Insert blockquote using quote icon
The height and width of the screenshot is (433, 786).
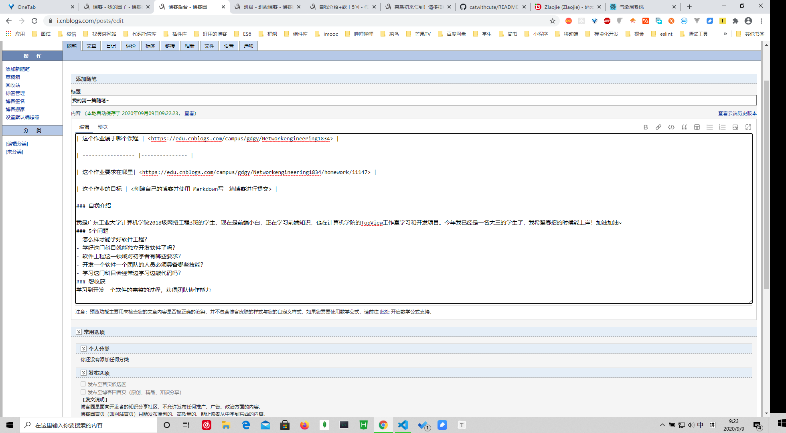684,127
